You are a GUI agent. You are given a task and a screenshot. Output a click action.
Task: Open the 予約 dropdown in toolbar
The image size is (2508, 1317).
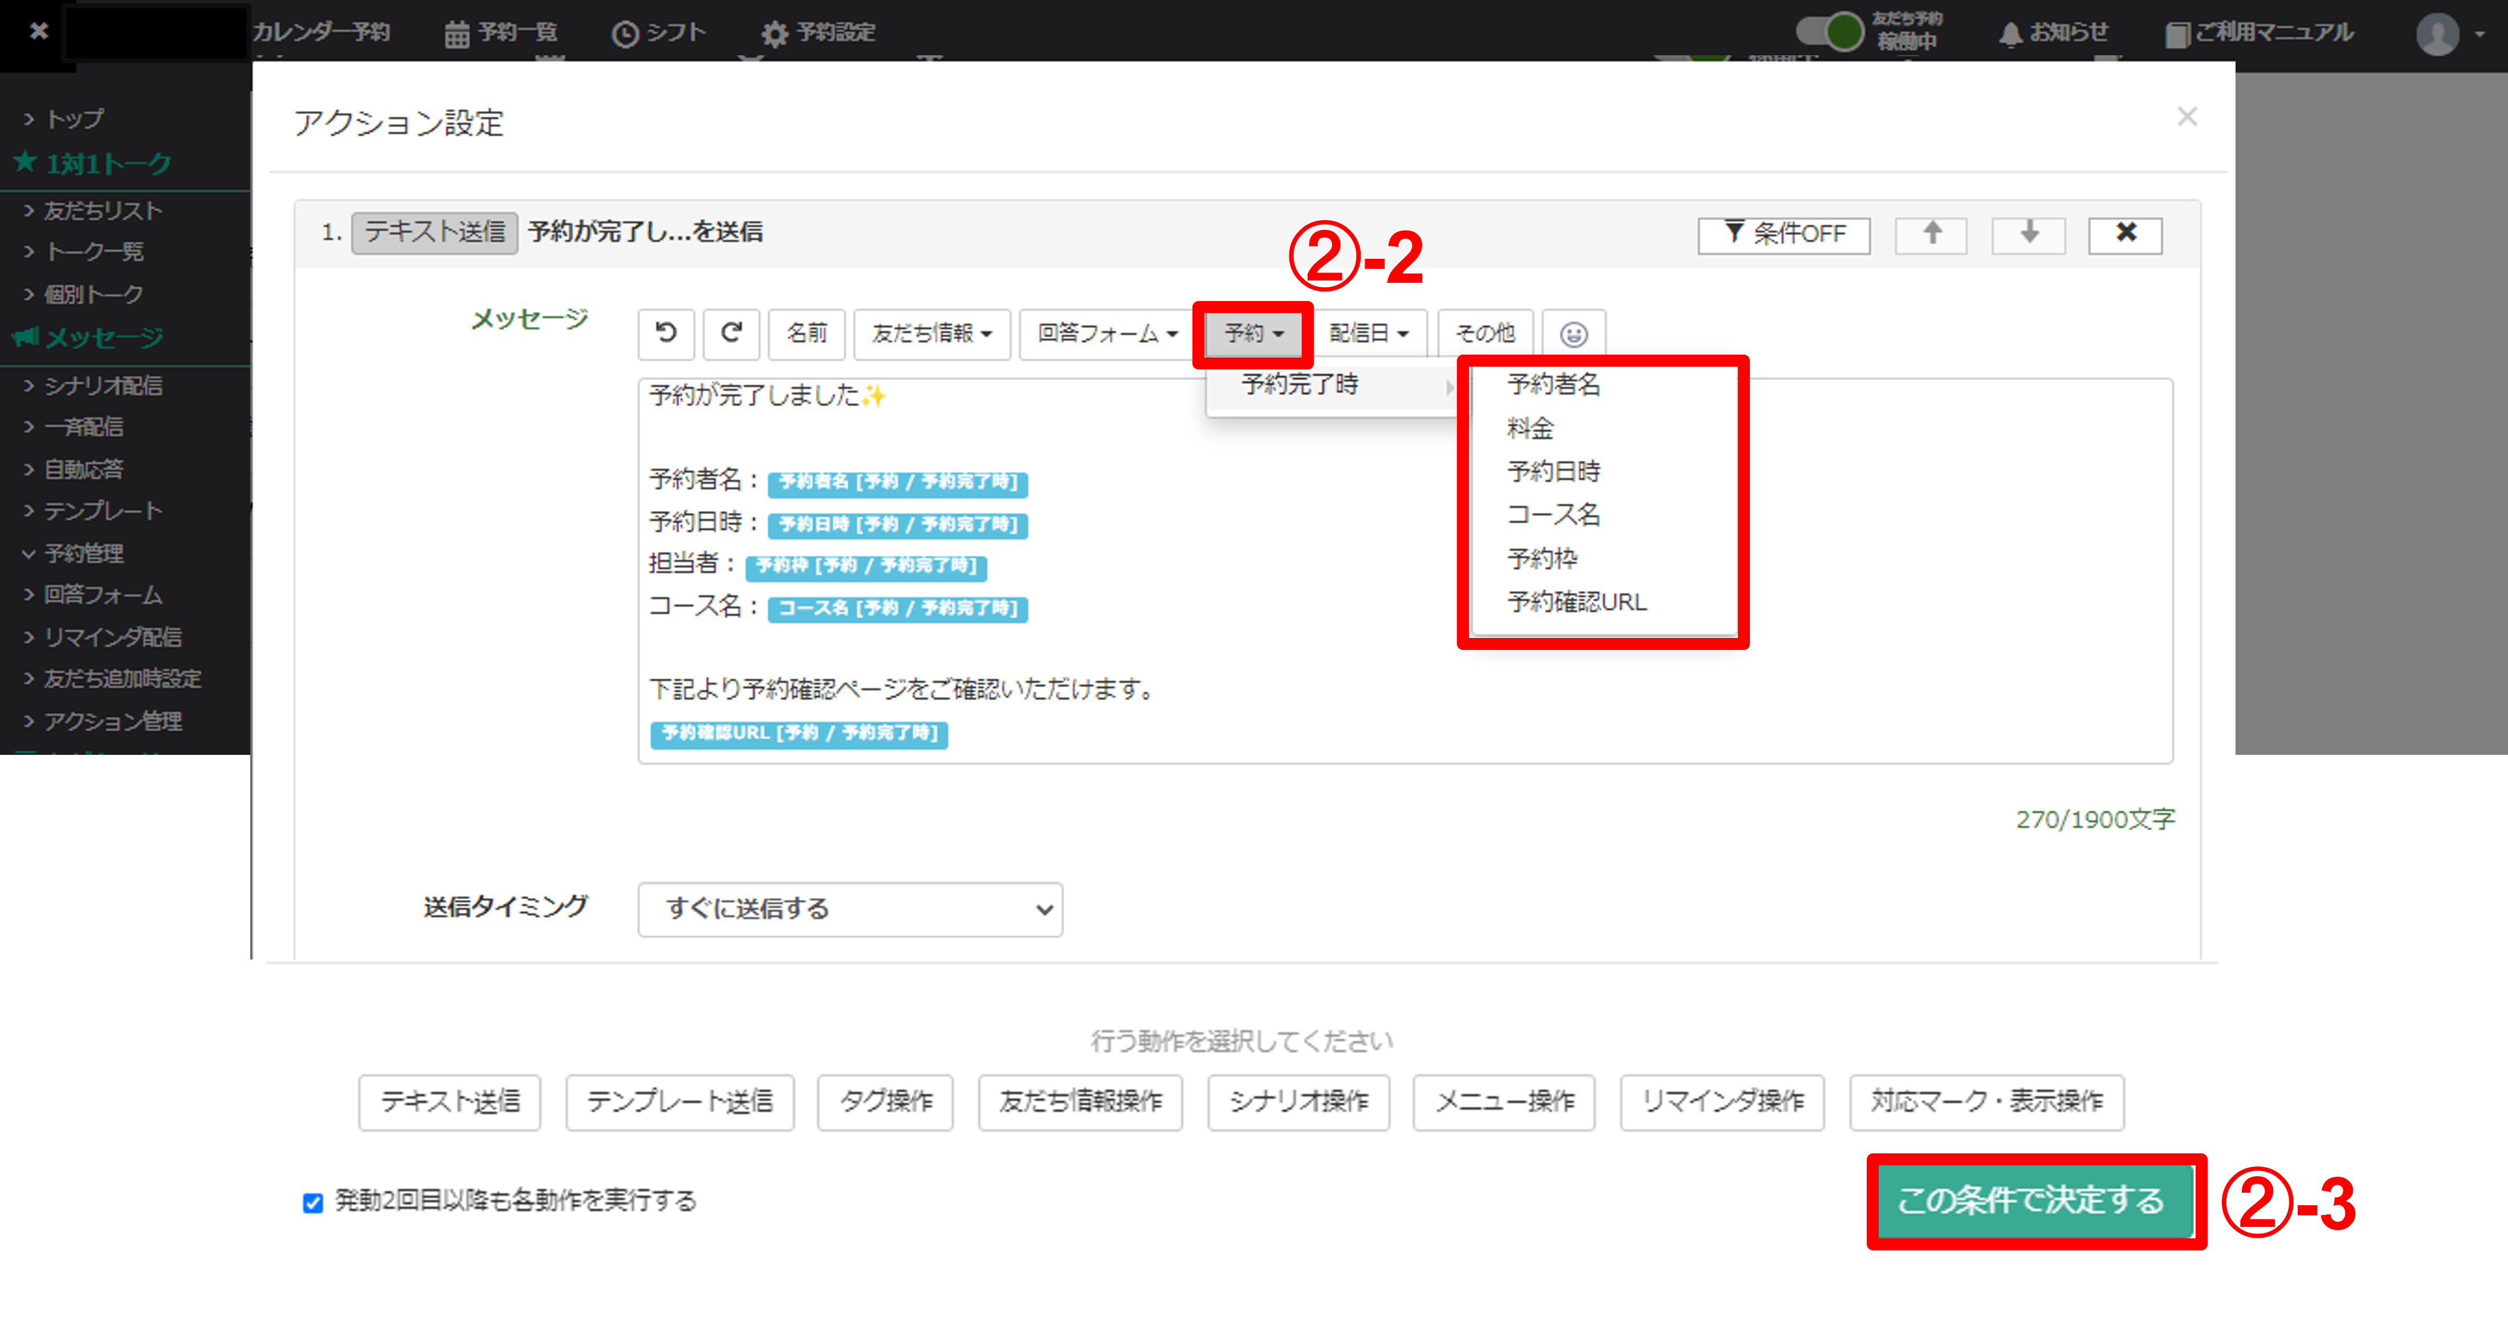tap(1253, 334)
